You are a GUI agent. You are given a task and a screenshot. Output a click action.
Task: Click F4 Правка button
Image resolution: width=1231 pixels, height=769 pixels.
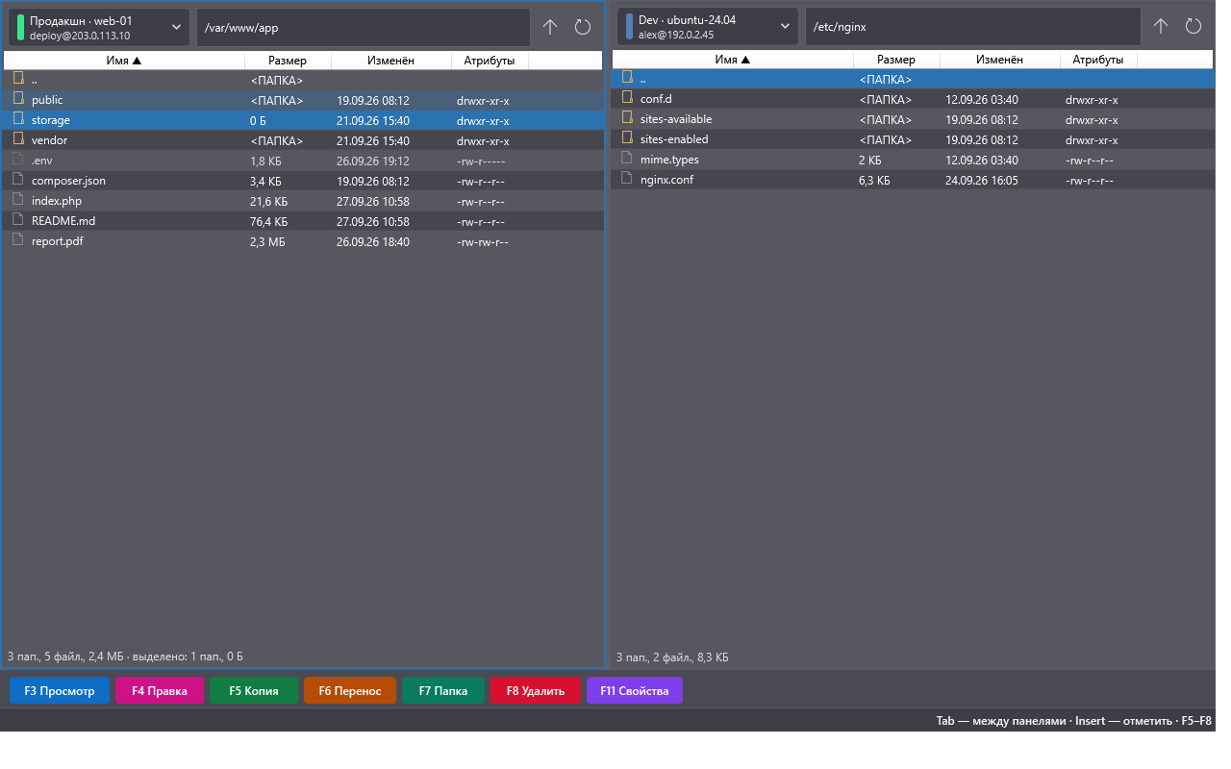point(160,690)
